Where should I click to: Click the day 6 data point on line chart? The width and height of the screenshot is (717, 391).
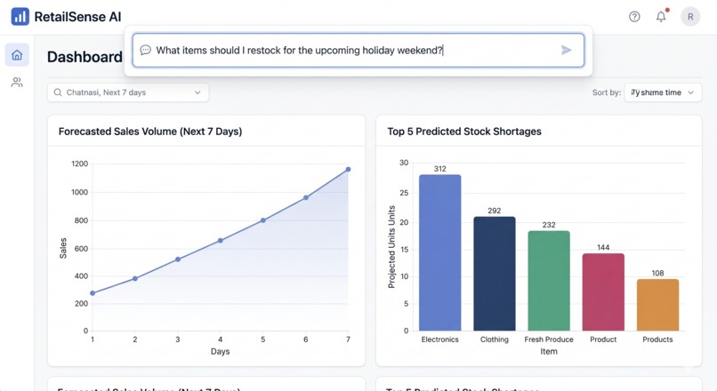pos(305,198)
